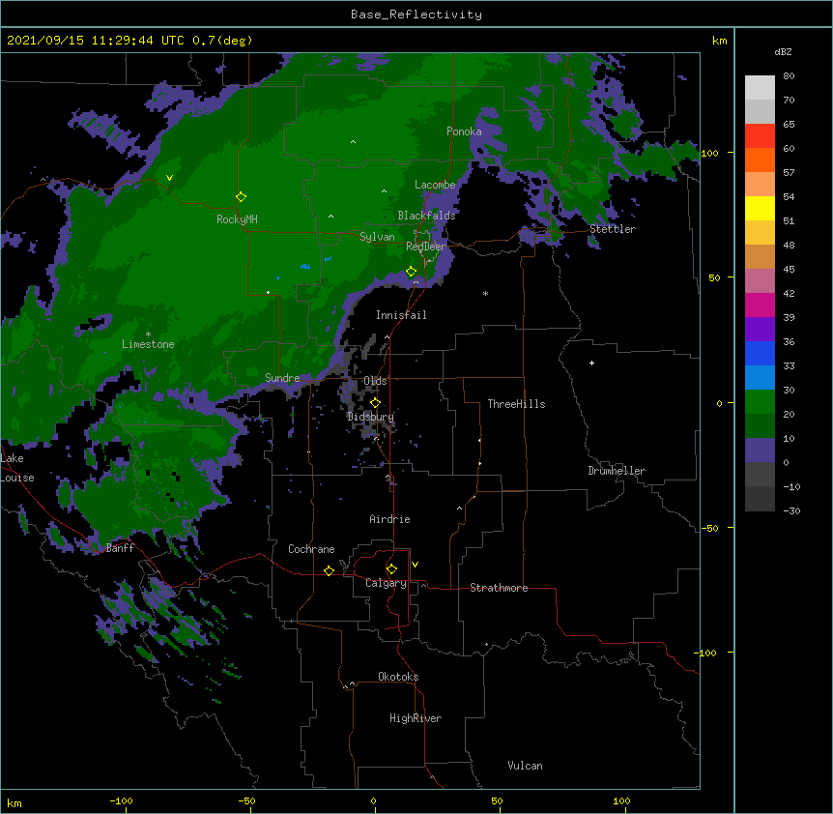Viewport: 833px width, 814px height.
Task: Click the Ponoka city label
Action: [464, 131]
